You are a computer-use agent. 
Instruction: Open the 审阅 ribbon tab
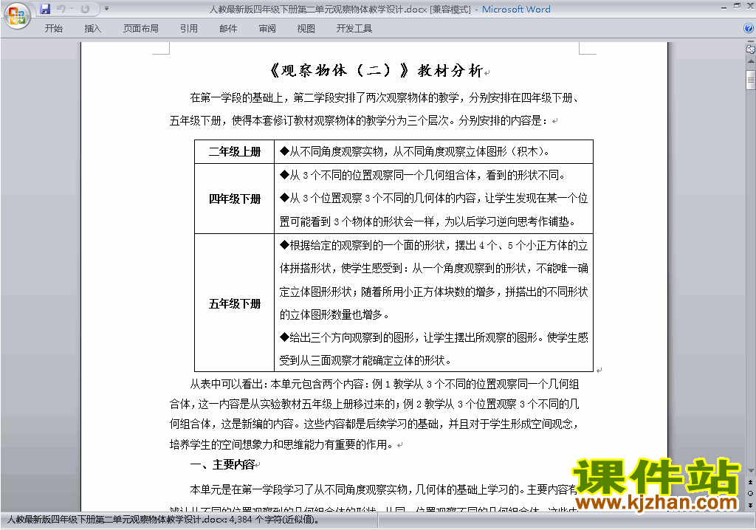coord(267,29)
